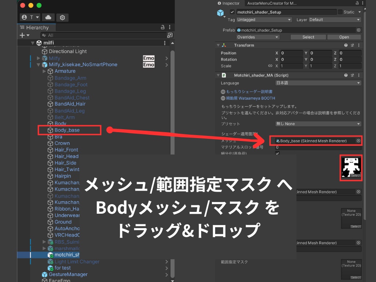This screenshot has height=282, width=376.
Task: Select the BandAid_Hair object
Action: pos(70,104)
